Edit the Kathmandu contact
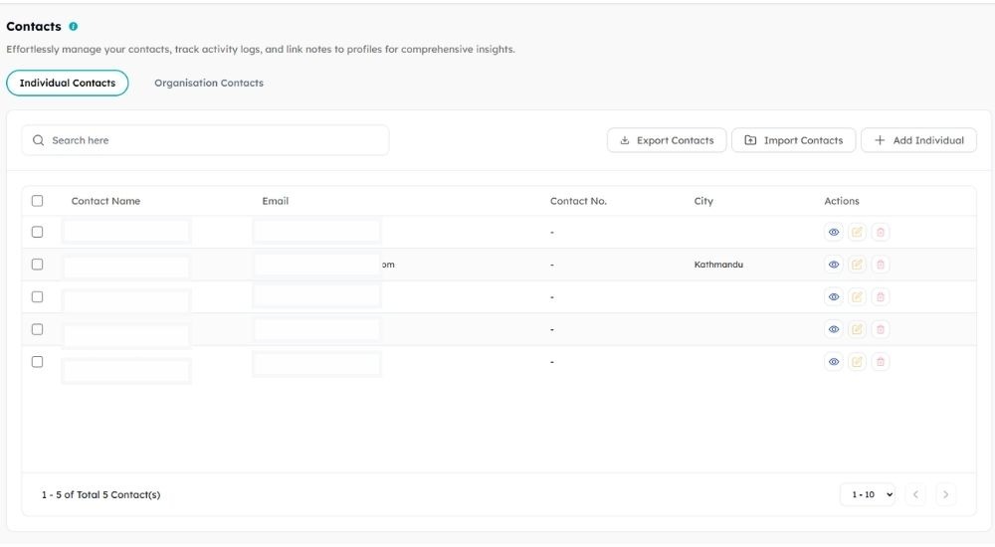Screen dimensions: 995x547 click(x=857, y=265)
